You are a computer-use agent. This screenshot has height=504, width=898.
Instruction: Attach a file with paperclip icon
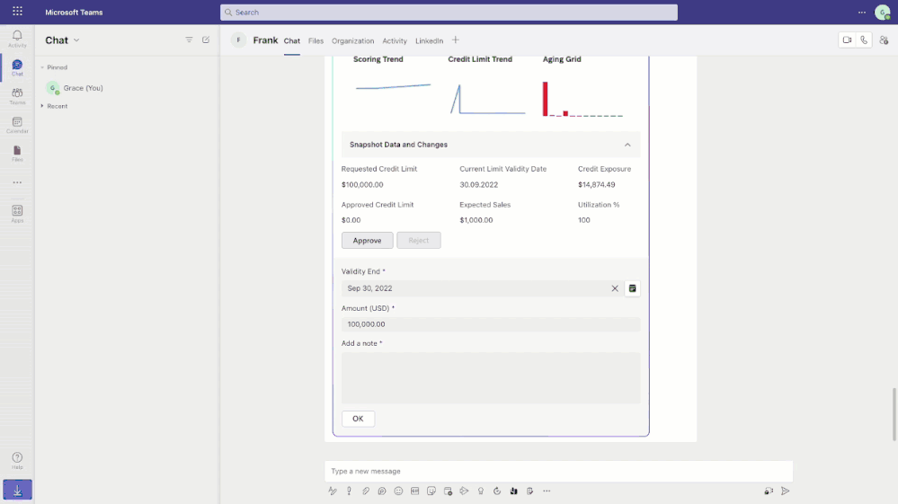pos(365,491)
